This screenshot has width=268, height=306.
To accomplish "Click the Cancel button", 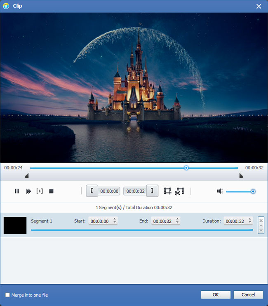I will pyautogui.click(x=248, y=295).
